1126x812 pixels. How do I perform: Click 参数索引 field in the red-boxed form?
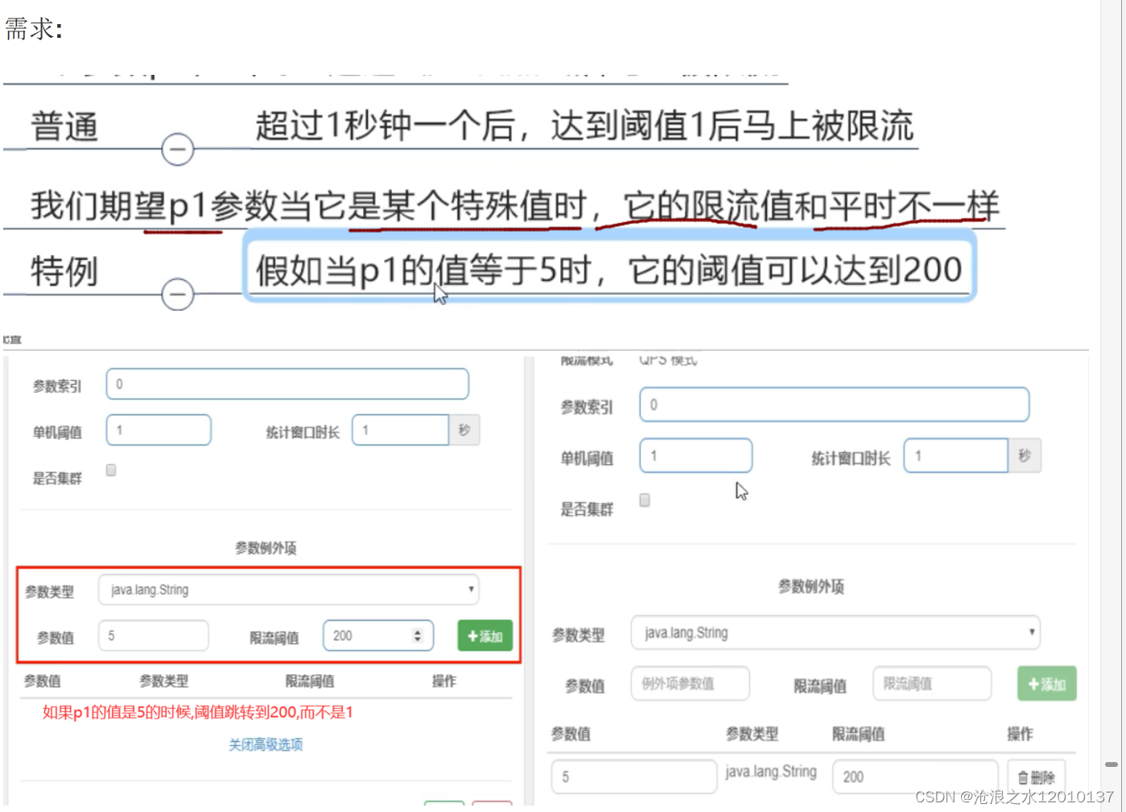pyautogui.click(x=287, y=384)
